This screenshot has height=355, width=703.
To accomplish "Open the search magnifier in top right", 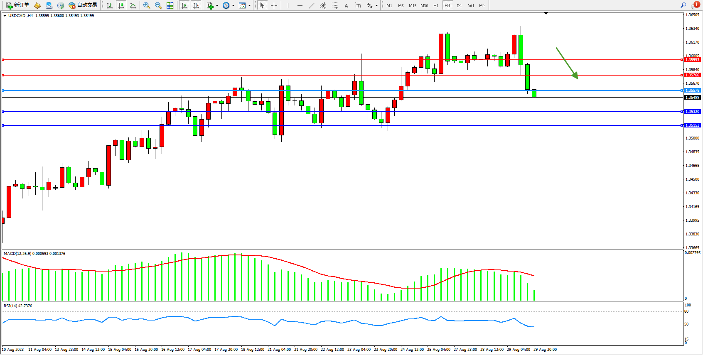I will 683,5.
